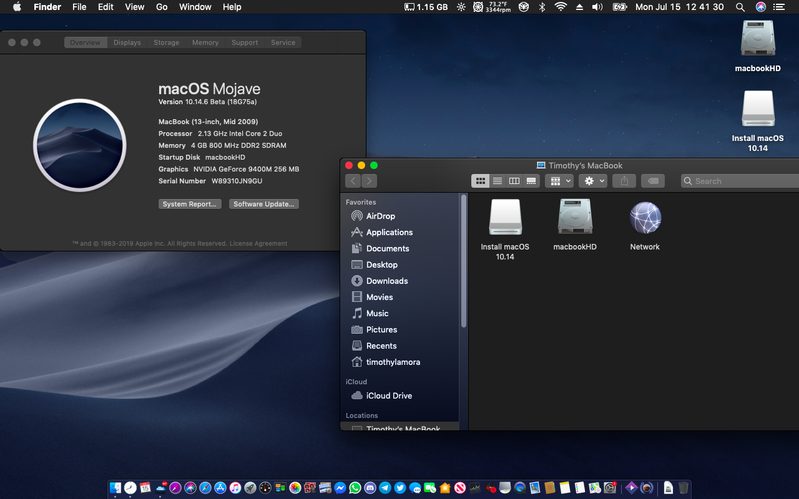Click the battery status menu bar icon
Image resolution: width=799 pixels, height=499 pixels.
619,7
